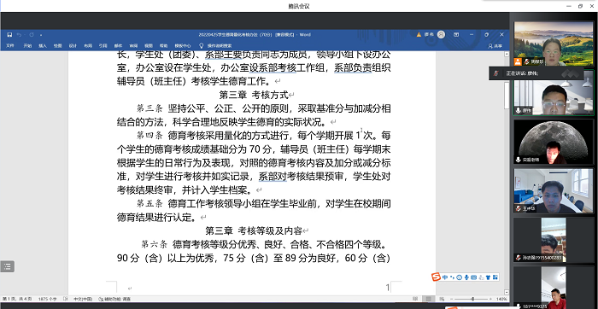The height and width of the screenshot is (309, 598).
Task: Select the participant video with moon background
Action: pyautogui.click(x=554, y=142)
